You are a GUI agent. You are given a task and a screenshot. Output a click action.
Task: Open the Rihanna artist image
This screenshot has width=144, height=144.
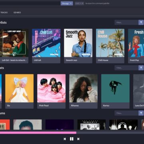84,88
